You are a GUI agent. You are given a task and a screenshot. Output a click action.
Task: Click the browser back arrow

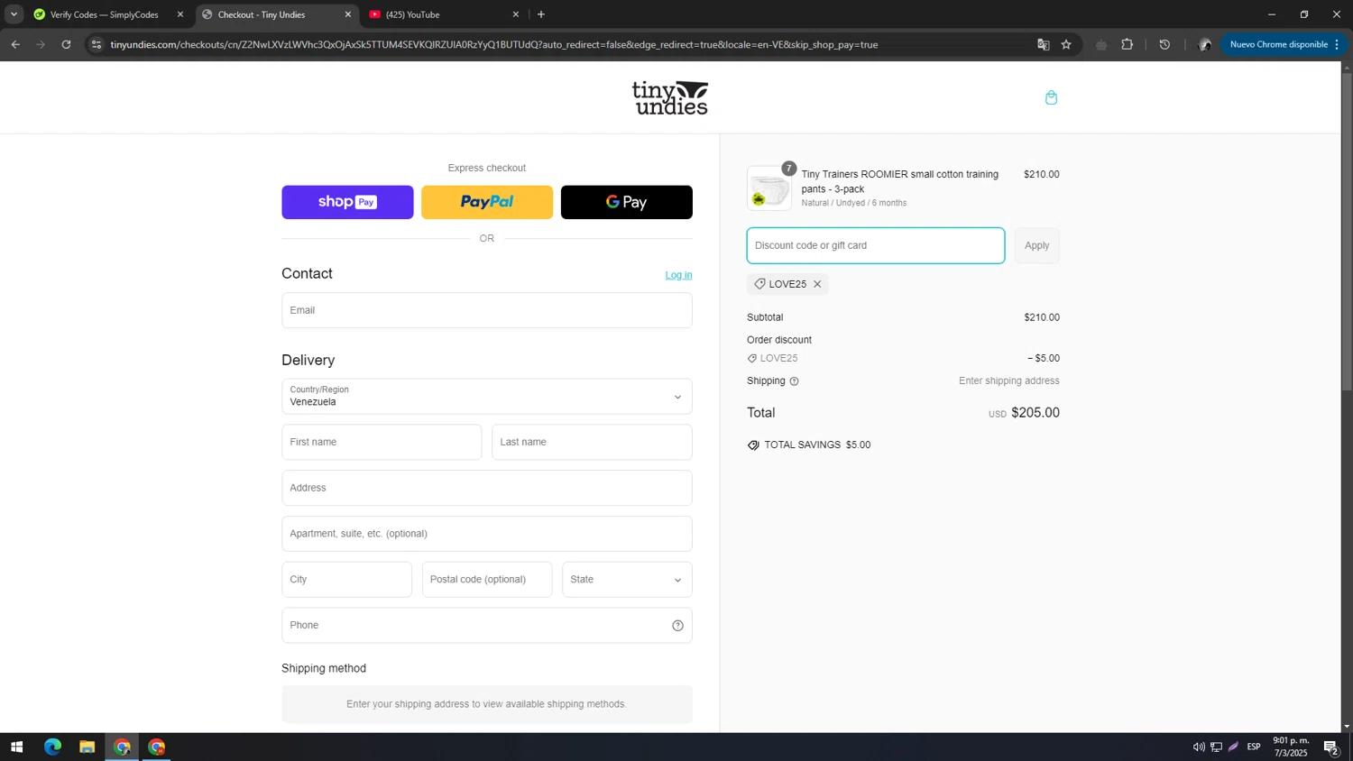click(15, 44)
